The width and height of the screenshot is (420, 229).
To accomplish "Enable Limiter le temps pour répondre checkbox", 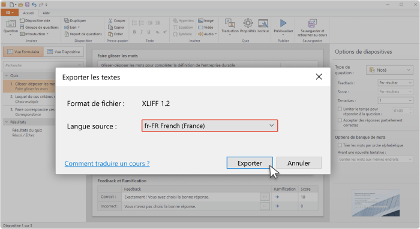I will 340,109.
